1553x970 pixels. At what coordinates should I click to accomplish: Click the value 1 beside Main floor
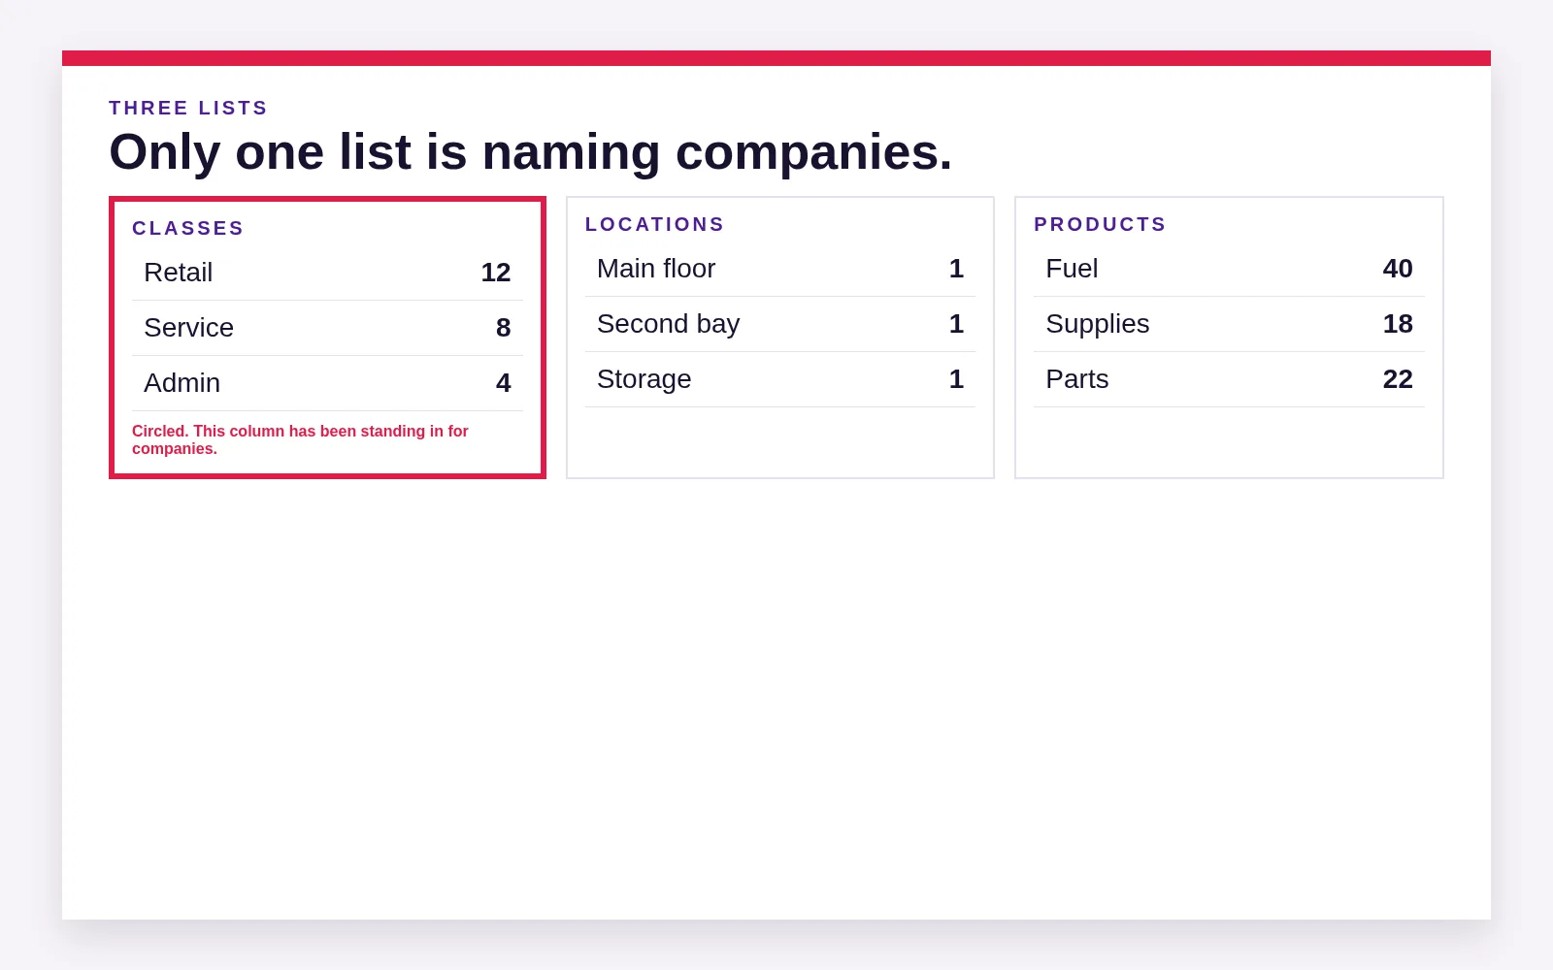coord(956,269)
